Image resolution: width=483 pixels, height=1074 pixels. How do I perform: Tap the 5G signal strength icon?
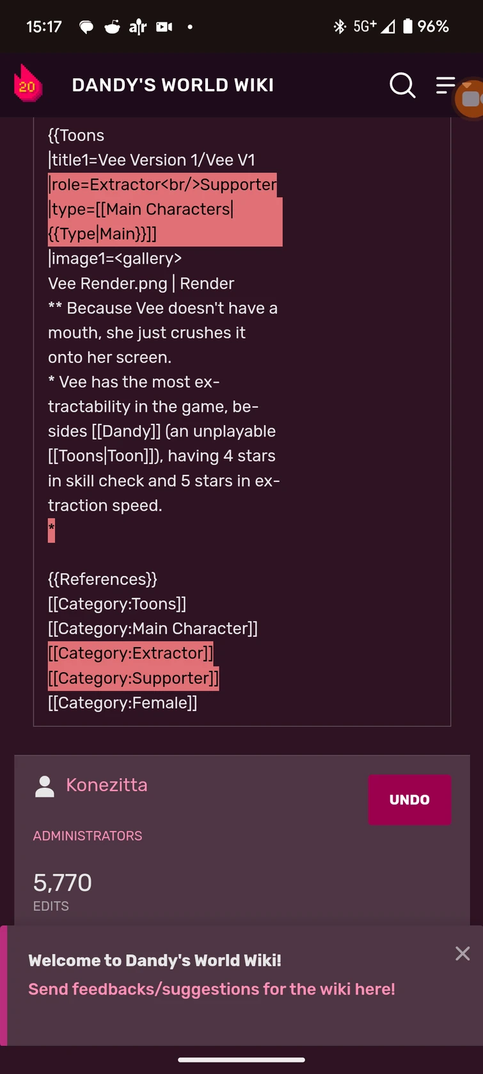(x=388, y=27)
